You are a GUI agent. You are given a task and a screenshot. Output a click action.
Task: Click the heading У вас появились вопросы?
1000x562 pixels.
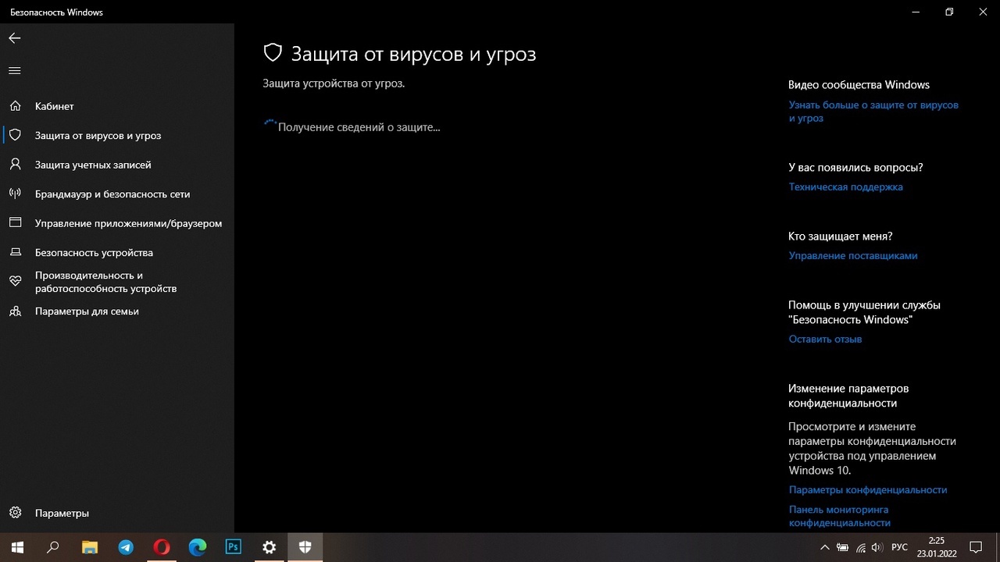(855, 167)
